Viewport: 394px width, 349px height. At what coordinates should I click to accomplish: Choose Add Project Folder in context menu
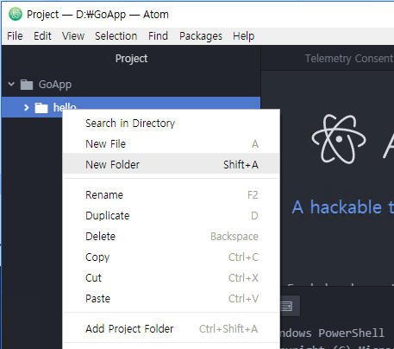[172, 329]
